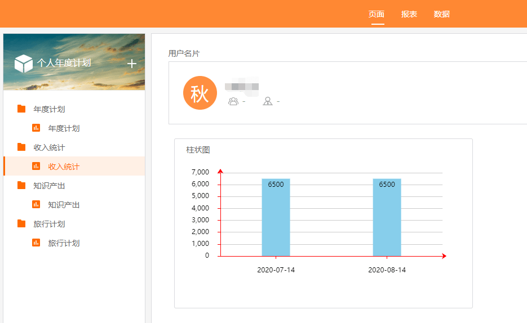Click the single person icon in user card
The width and height of the screenshot is (527, 323).
pos(268,101)
